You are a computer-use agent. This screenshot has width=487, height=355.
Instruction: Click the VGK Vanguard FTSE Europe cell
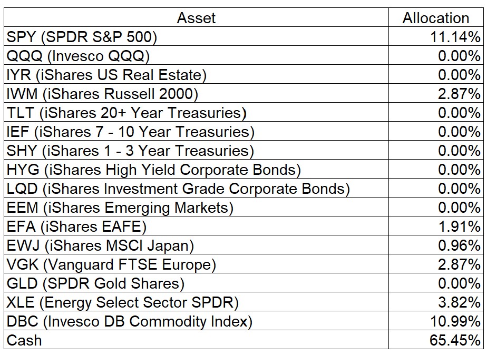tap(112, 264)
